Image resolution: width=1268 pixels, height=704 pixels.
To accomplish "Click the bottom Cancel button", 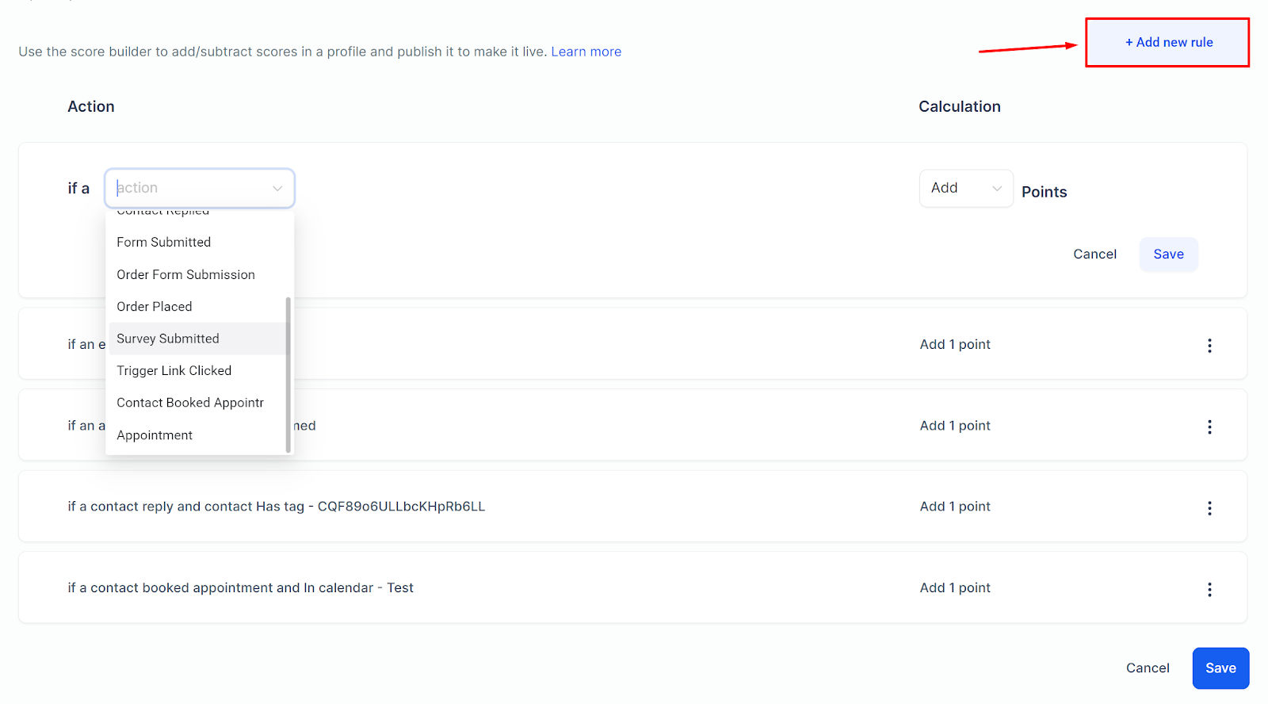I will pyautogui.click(x=1148, y=668).
